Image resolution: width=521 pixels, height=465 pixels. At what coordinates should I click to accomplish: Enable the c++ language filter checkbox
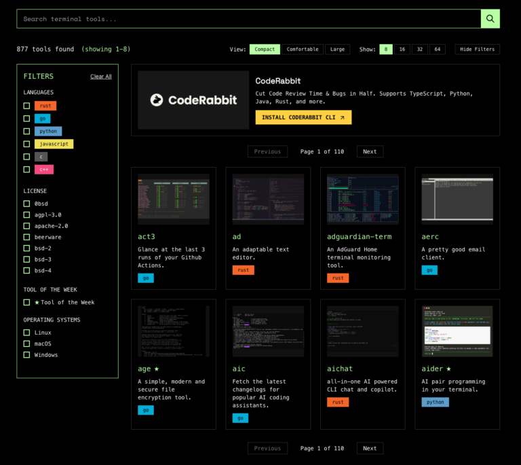(26, 170)
